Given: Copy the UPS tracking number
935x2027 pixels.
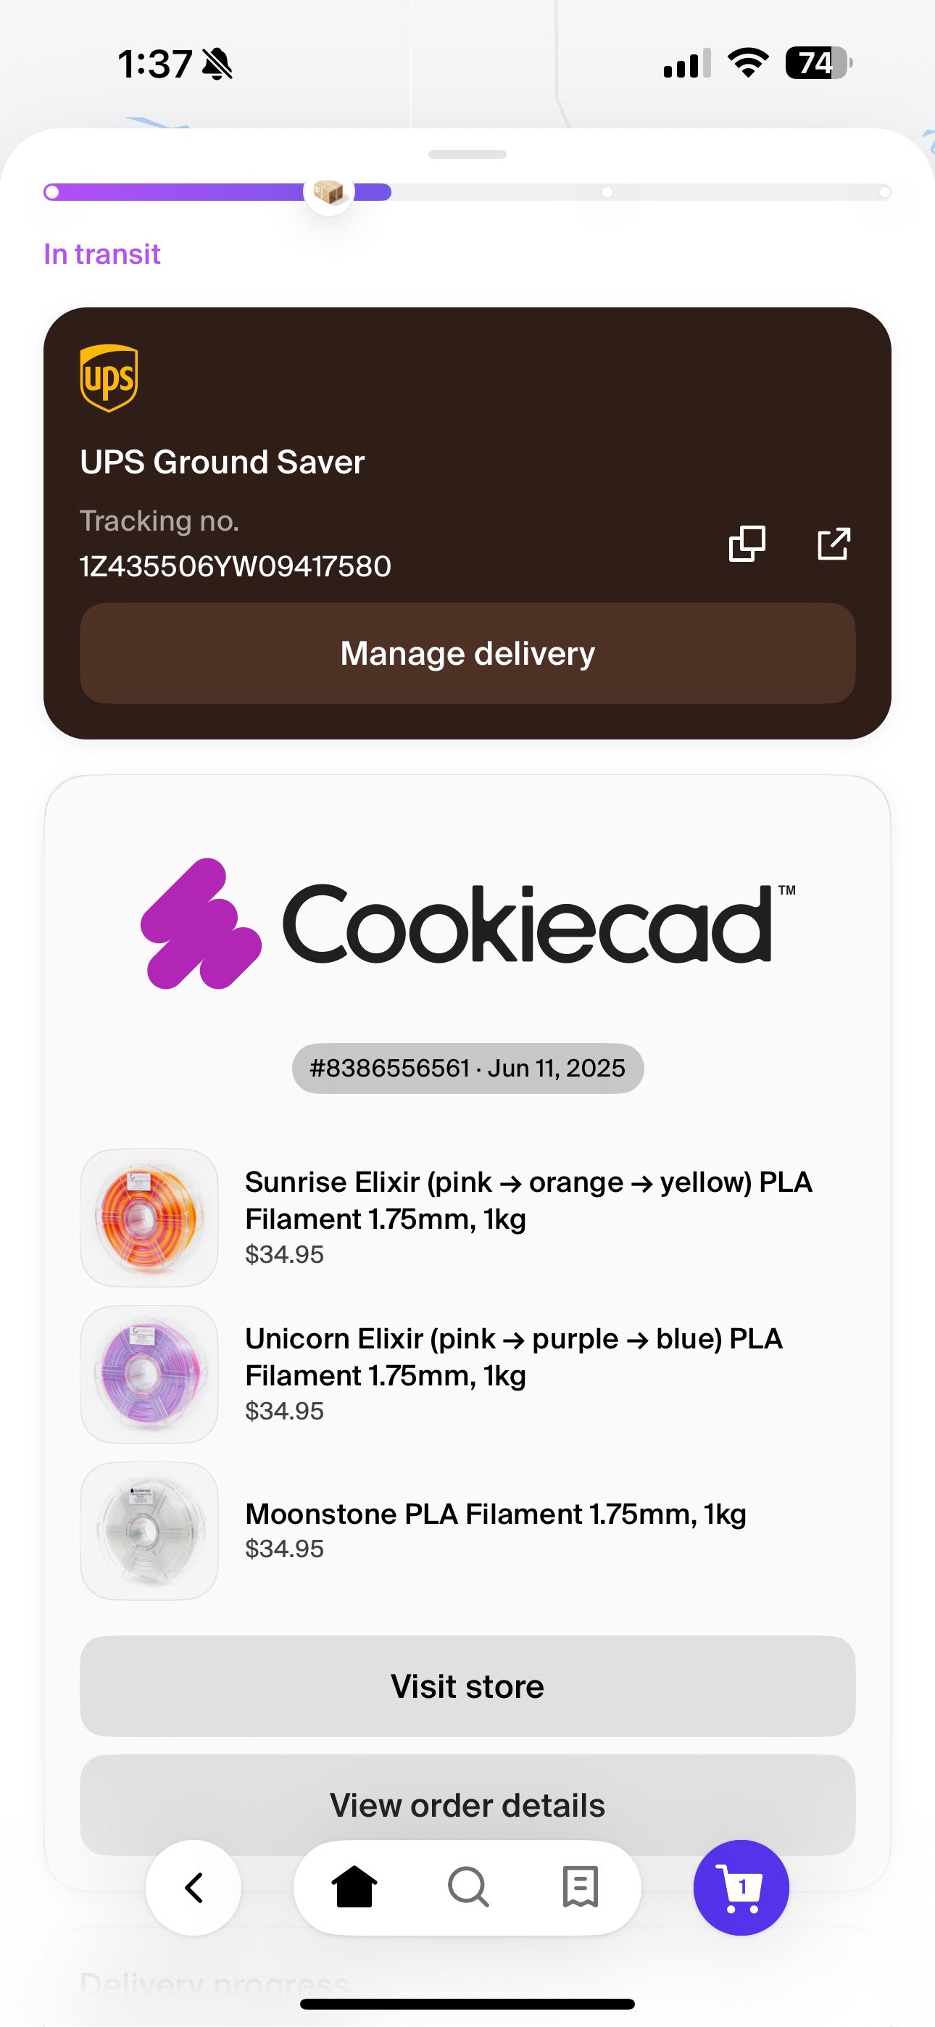Looking at the screenshot, I should (747, 544).
